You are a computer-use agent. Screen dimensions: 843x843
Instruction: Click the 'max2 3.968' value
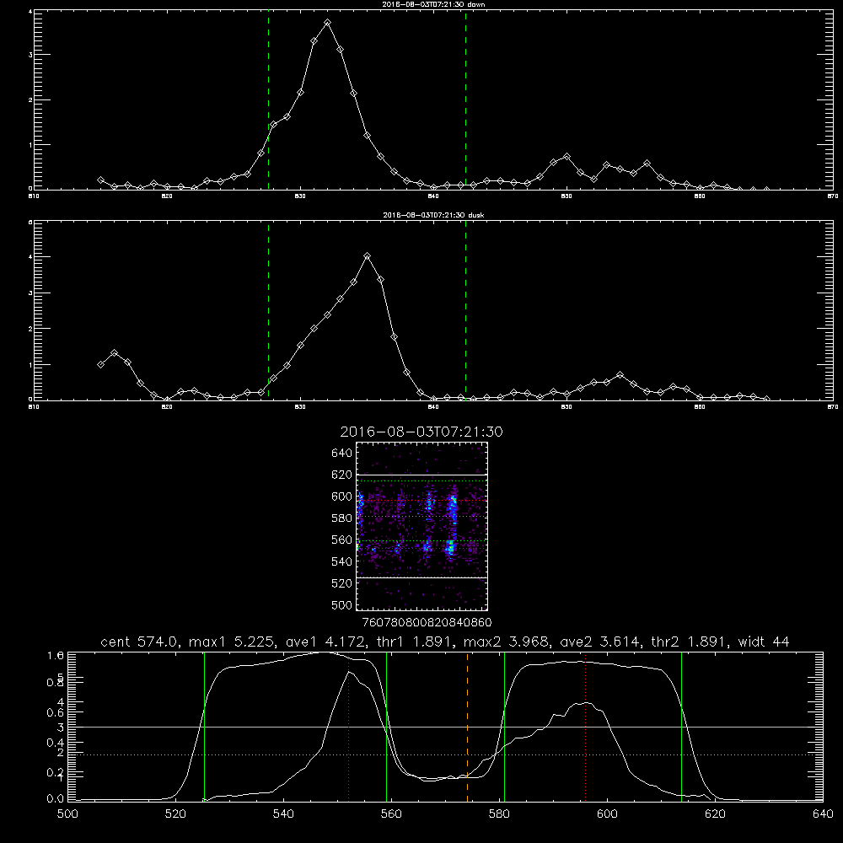[x=507, y=642]
